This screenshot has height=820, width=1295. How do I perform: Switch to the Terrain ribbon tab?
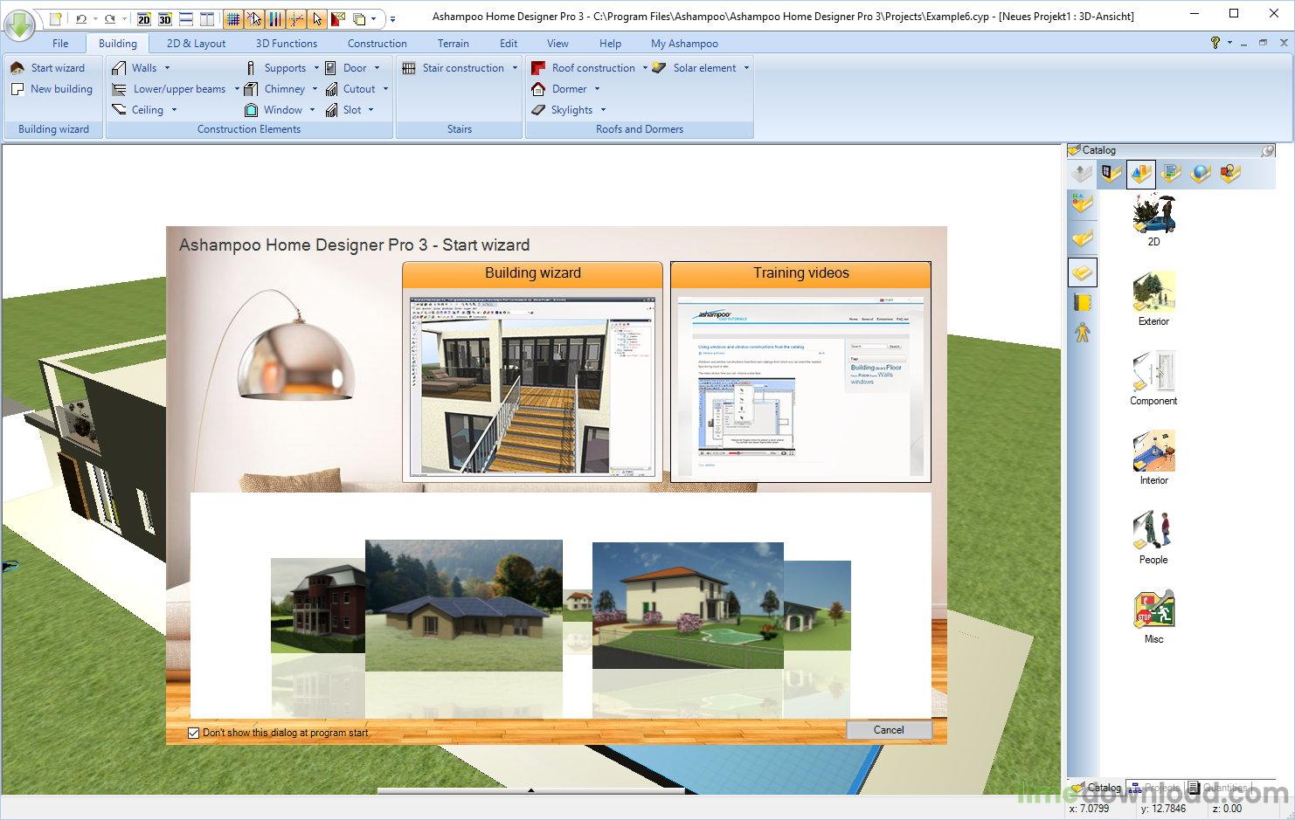453,43
